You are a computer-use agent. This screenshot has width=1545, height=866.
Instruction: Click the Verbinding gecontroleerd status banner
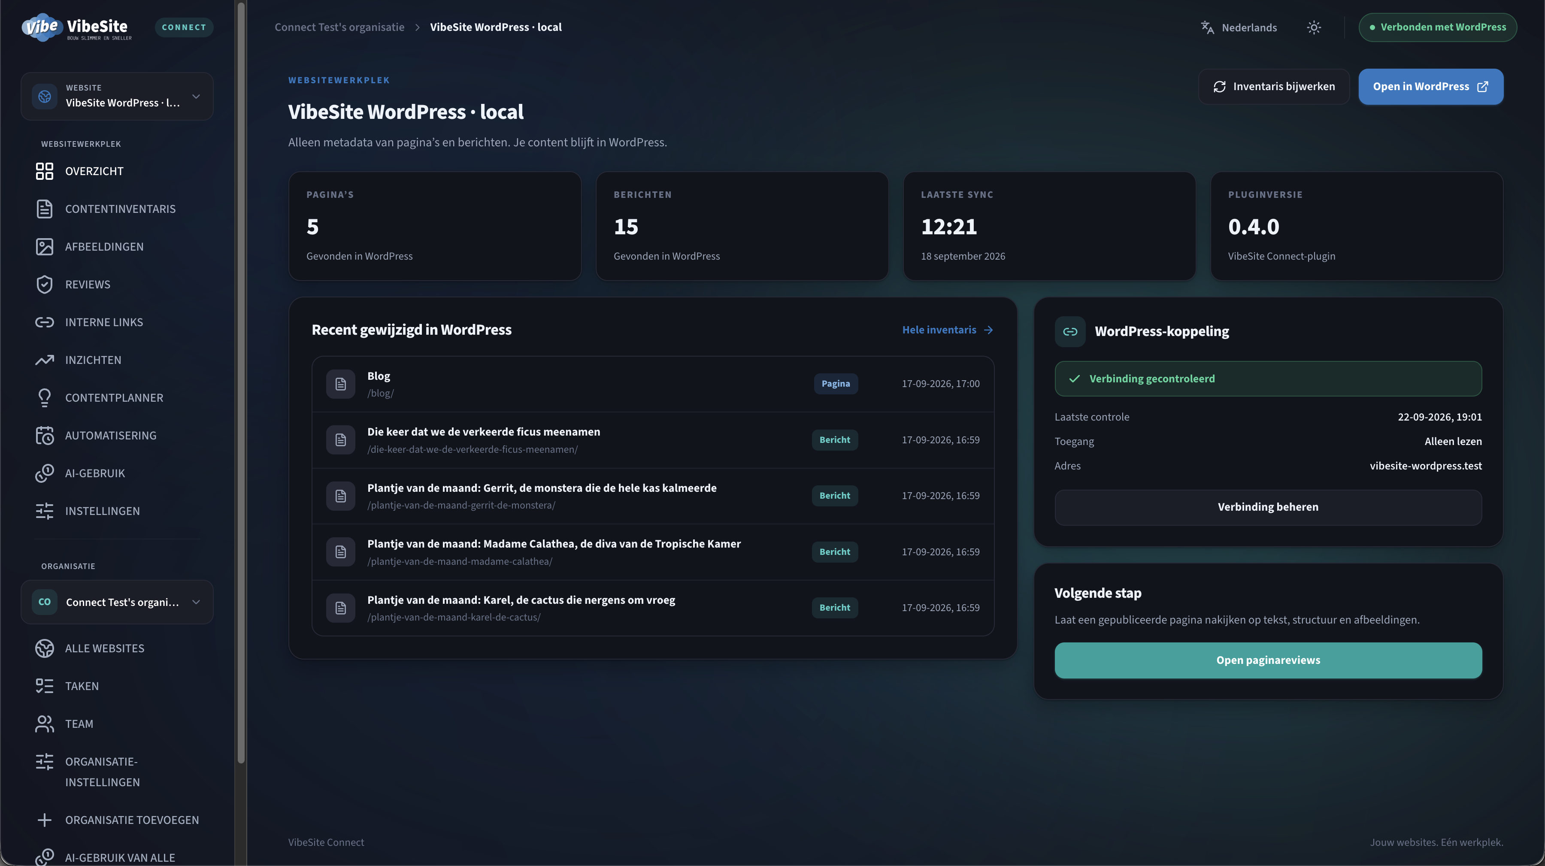point(1268,379)
